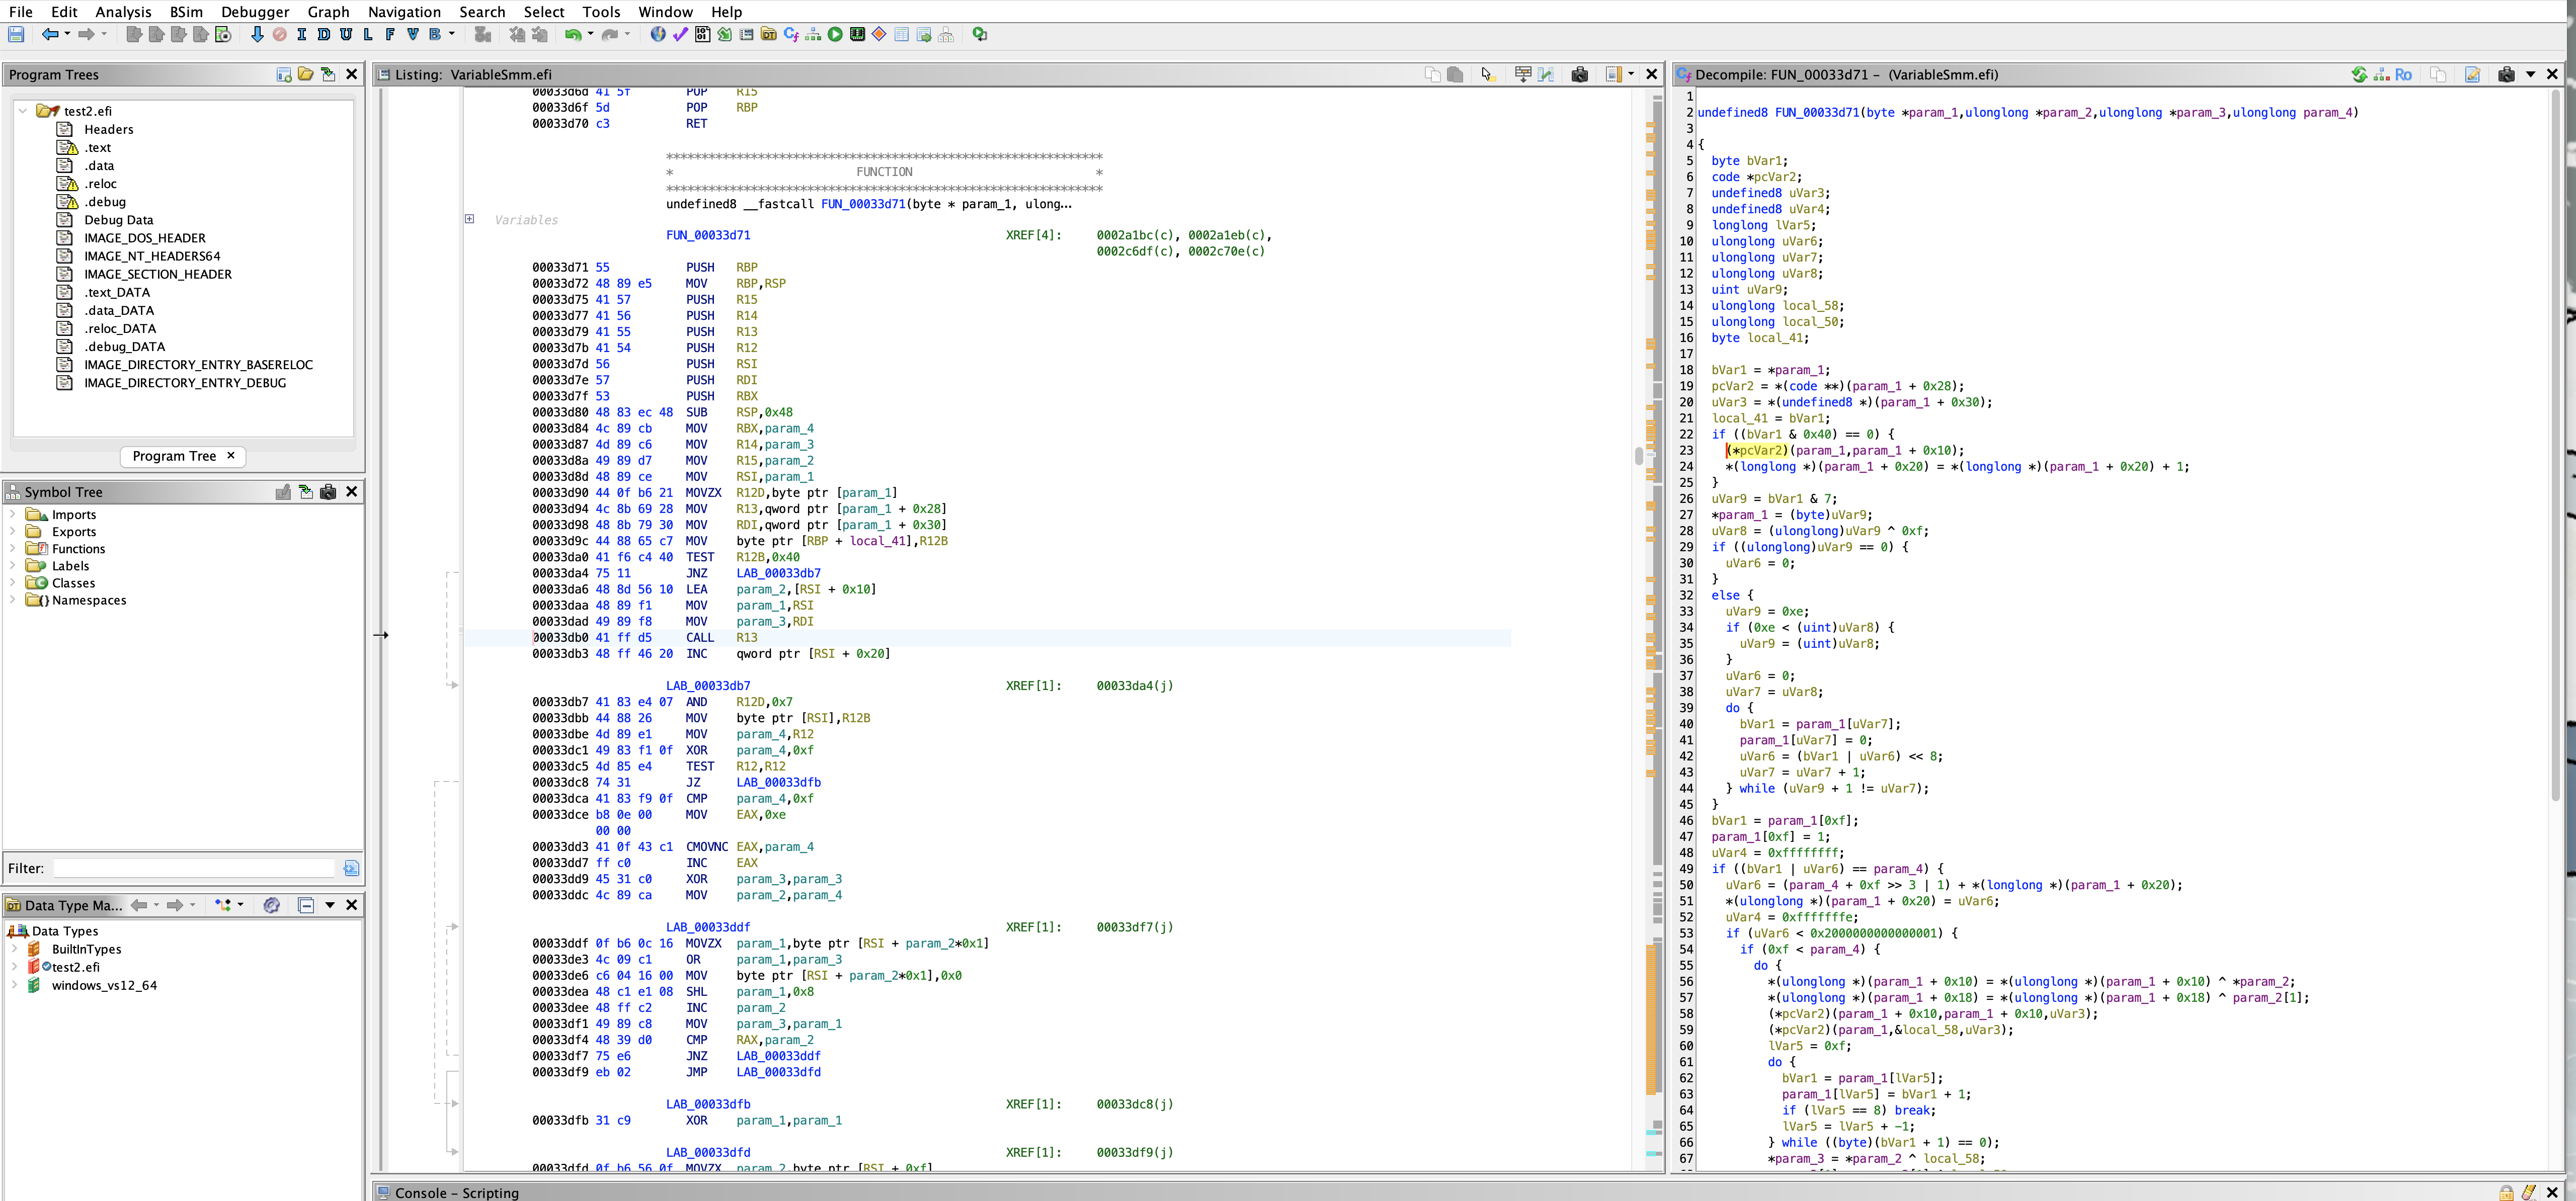
Task: Click the Listing vertical scrollbar thumb
Action: (x=1638, y=456)
